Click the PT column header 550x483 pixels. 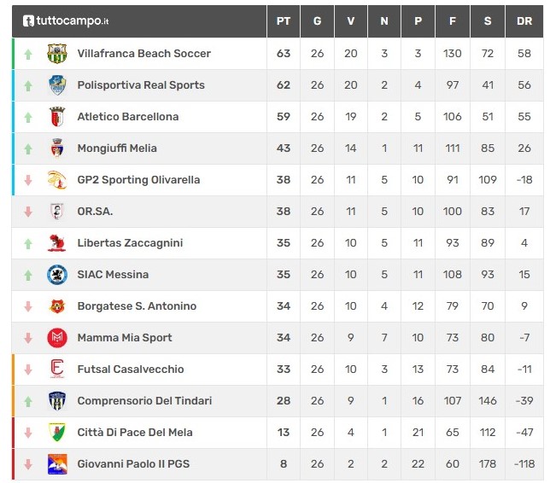pyautogui.click(x=284, y=21)
